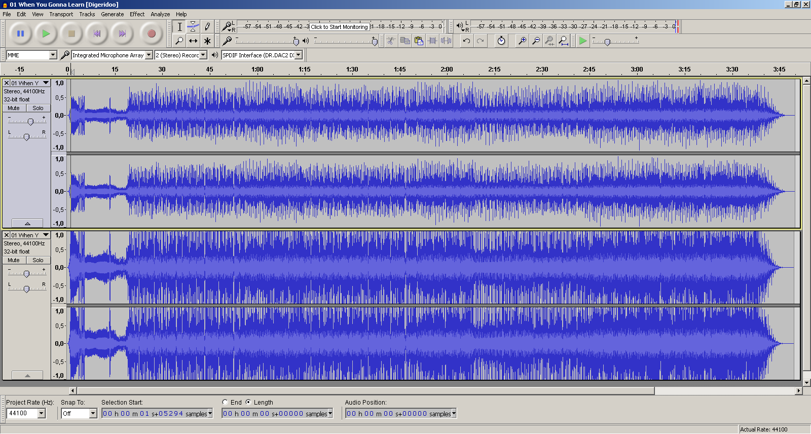Open the second track's name dropdown menu
Image resolution: width=811 pixels, height=434 pixels.
tap(30, 235)
